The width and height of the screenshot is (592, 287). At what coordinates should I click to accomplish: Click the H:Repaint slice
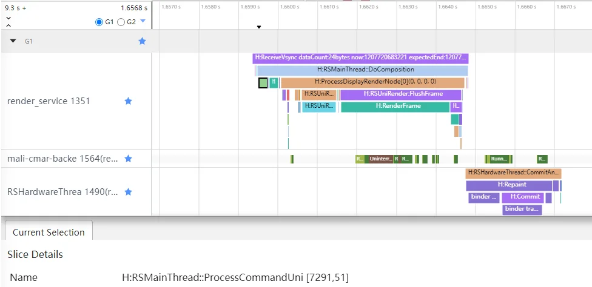(x=509, y=186)
